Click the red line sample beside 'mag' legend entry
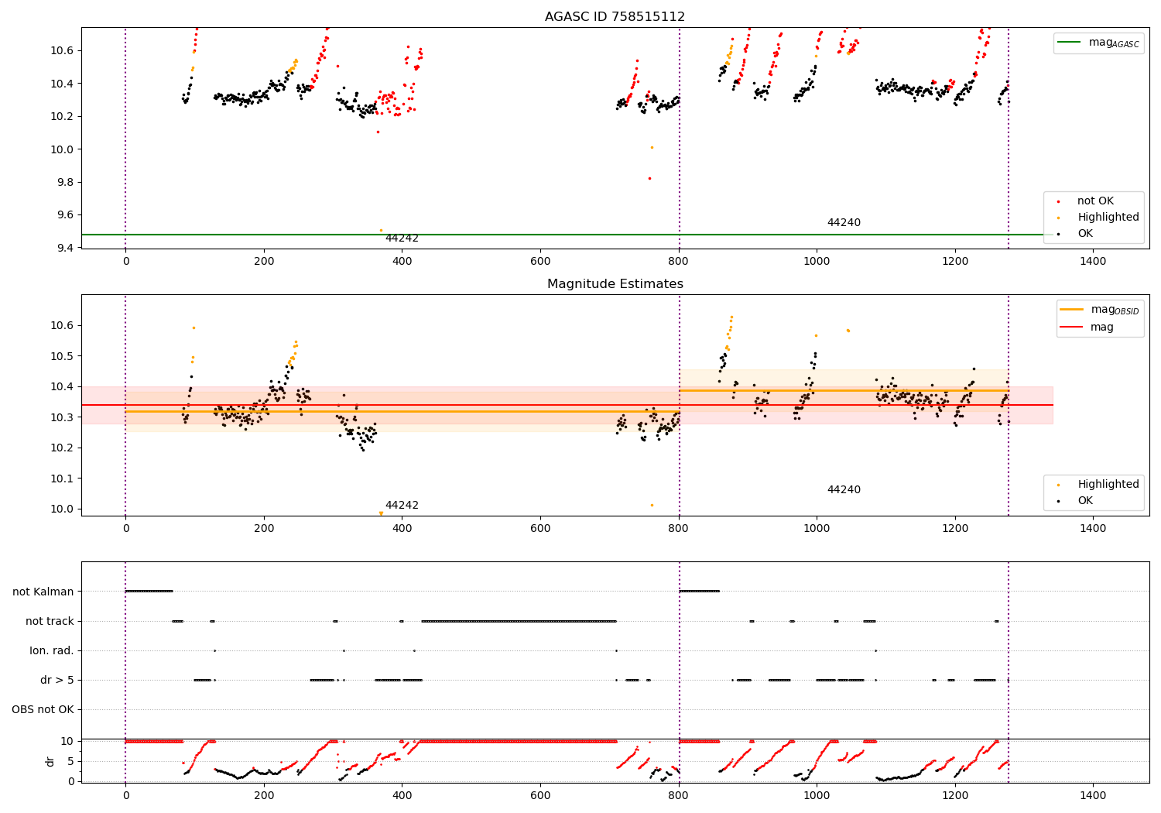 click(x=1072, y=328)
